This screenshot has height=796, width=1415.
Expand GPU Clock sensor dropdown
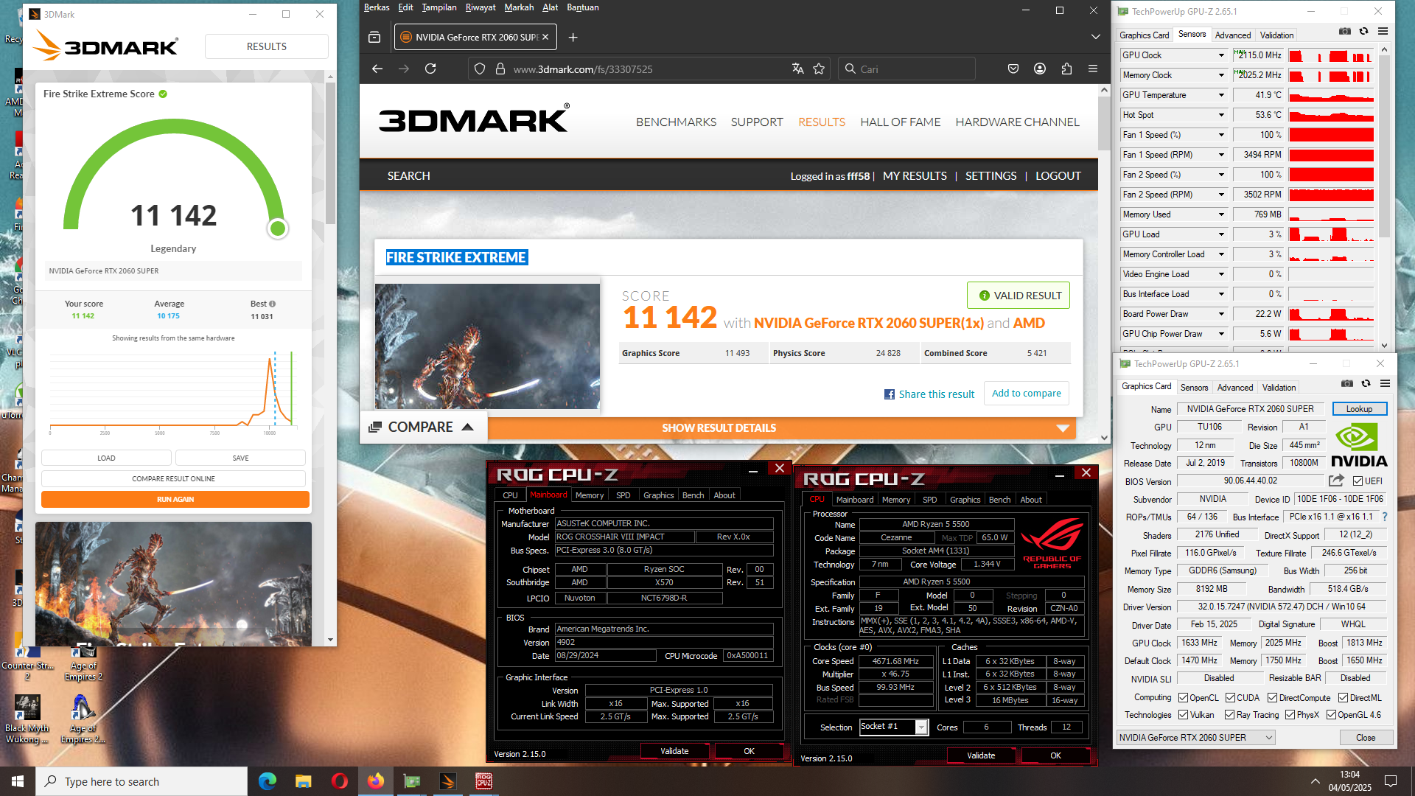(1221, 55)
